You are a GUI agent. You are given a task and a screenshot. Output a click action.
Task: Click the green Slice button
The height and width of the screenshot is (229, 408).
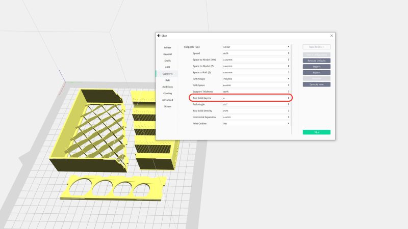(x=316, y=132)
